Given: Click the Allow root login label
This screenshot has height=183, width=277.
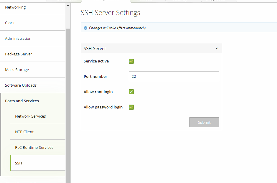Looking at the screenshot, I should tap(98, 92).
